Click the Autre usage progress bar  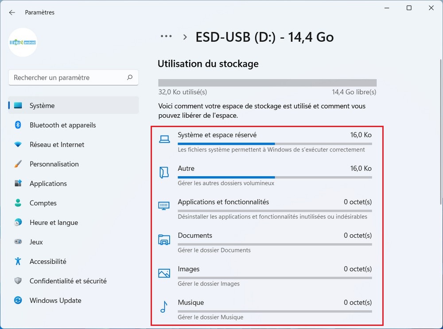(275, 178)
